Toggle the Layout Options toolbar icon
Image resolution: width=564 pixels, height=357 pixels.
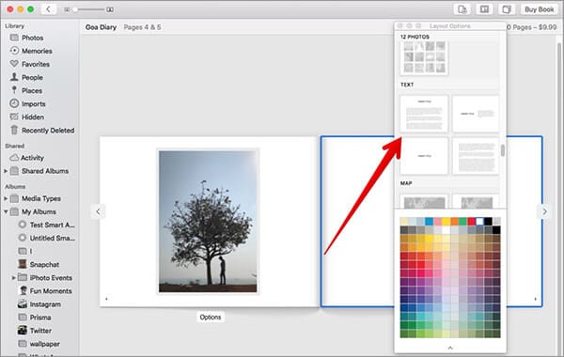(x=484, y=9)
